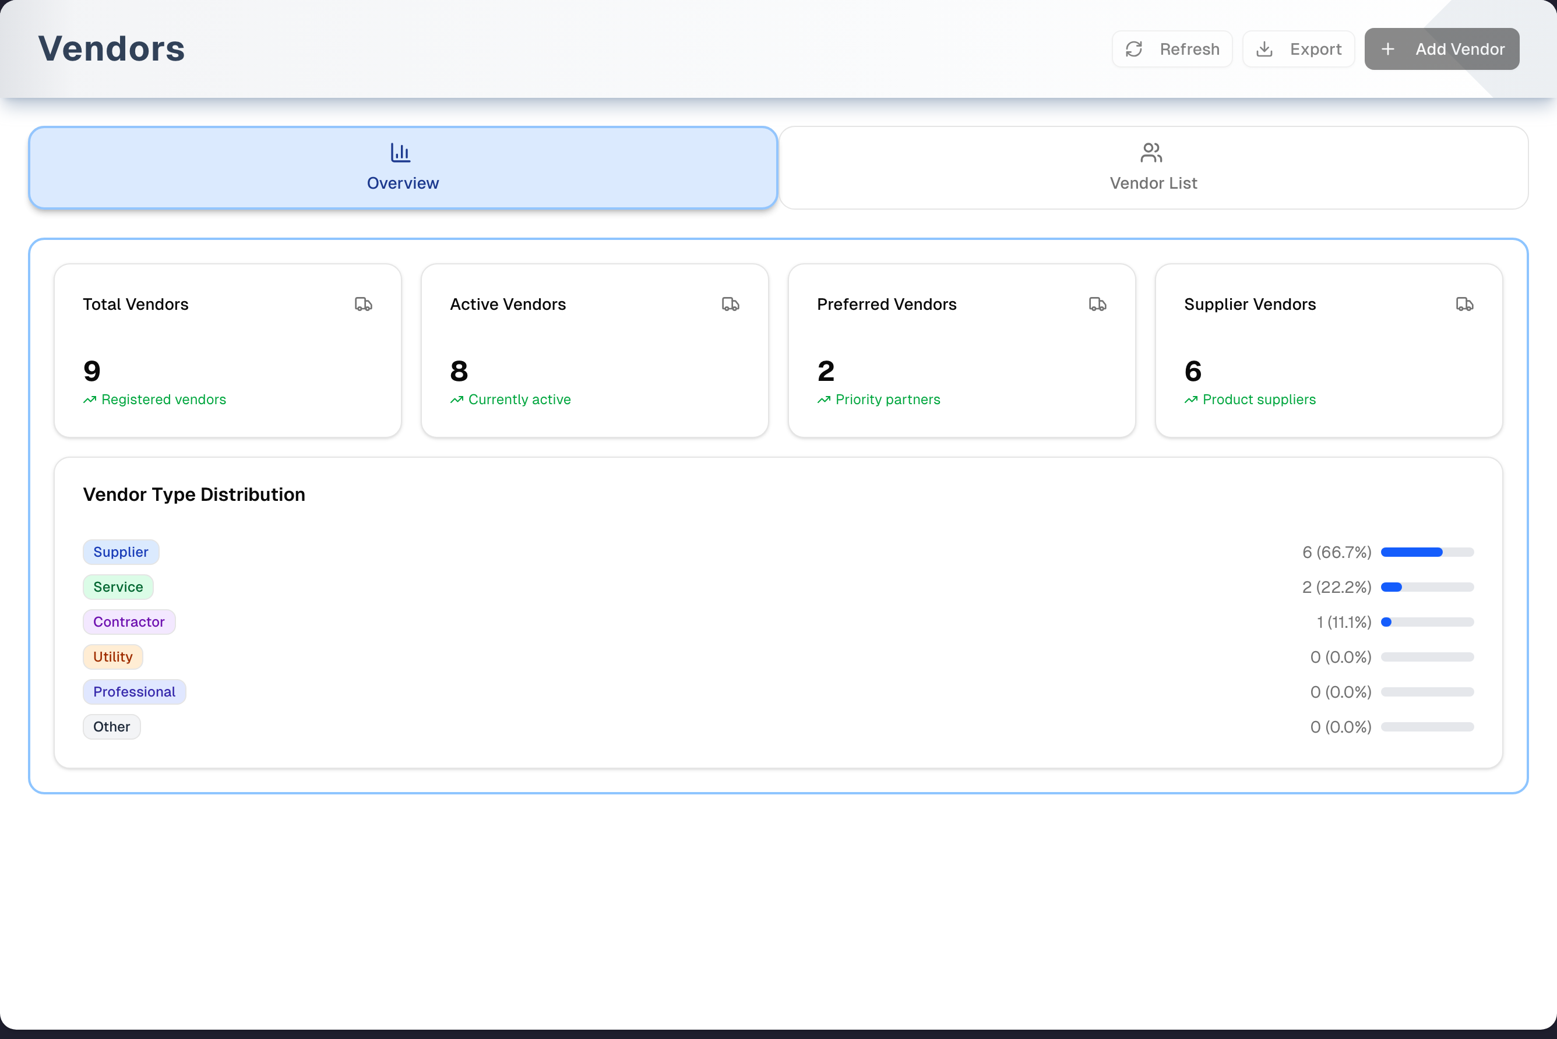This screenshot has height=1039, width=1557.
Task: Click the truck icon in Active Vendors card
Action: pyautogui.click(x=731, y=304)
